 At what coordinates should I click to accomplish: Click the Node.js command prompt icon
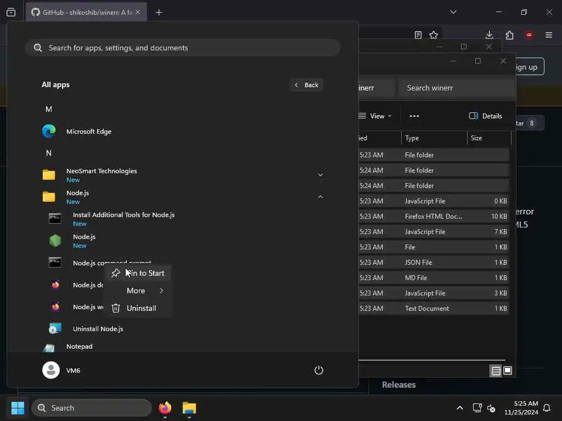click(x=55, y=263)
